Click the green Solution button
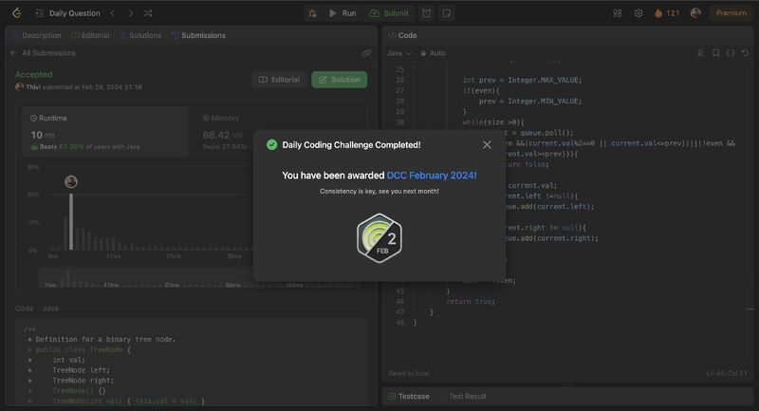Viewport: 759px width, 411px height. pyautogui.click(x=340, y=80)
